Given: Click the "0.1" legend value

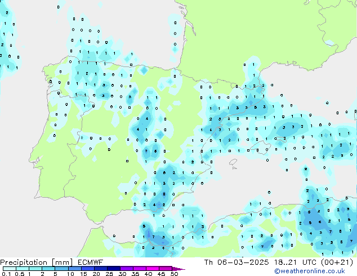Looking at the screenshot, I should coord(6,274).
